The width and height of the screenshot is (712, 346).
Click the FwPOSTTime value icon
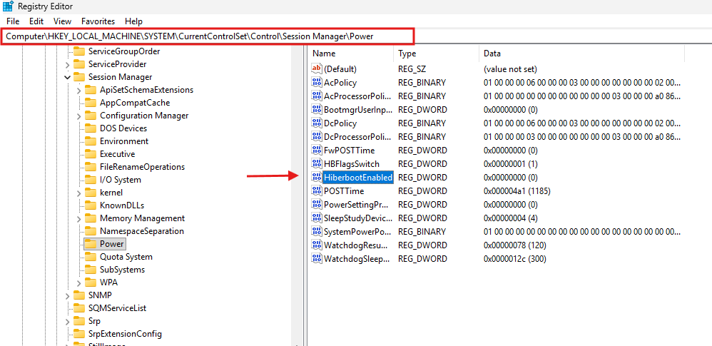tap(317, 150)
